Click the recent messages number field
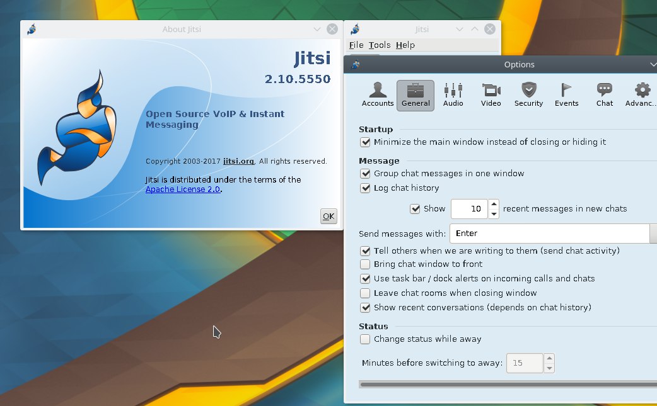This screenshot has width=657, height=406. [469, 208]
